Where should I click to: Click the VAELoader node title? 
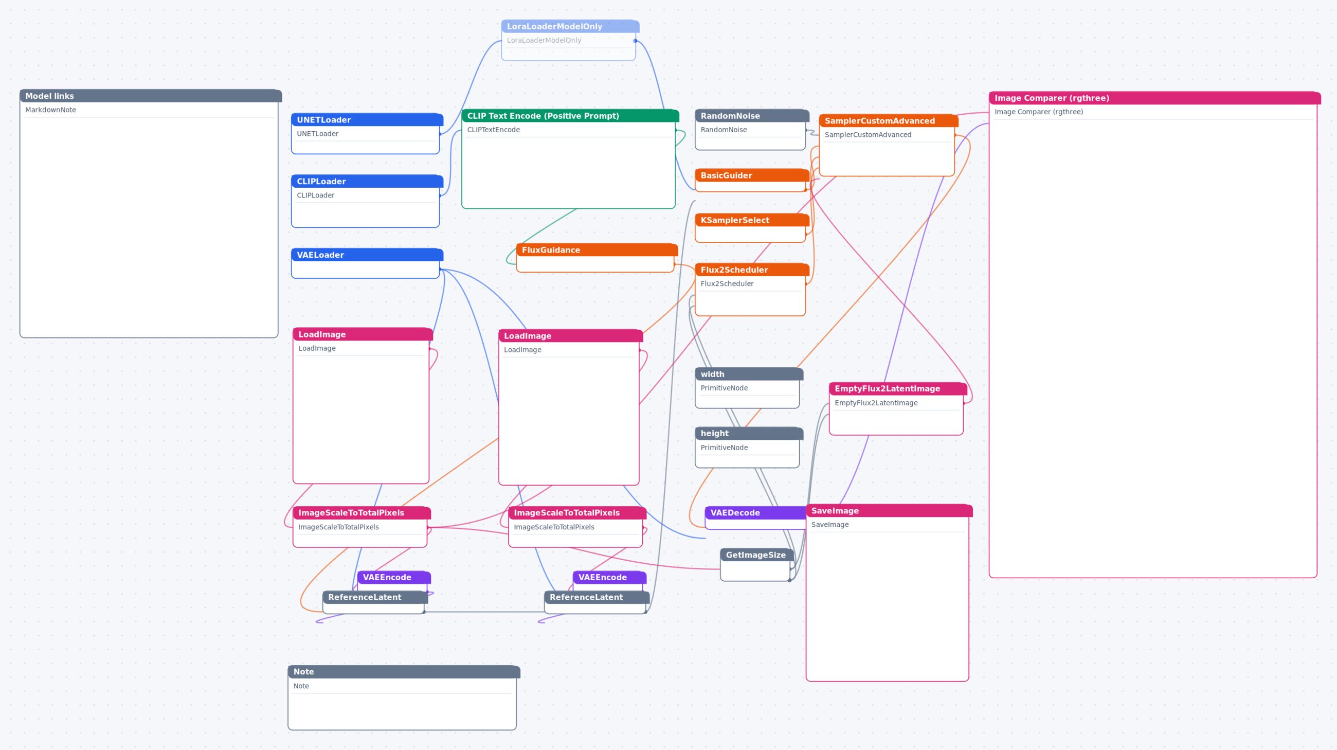tap(320, 255)
